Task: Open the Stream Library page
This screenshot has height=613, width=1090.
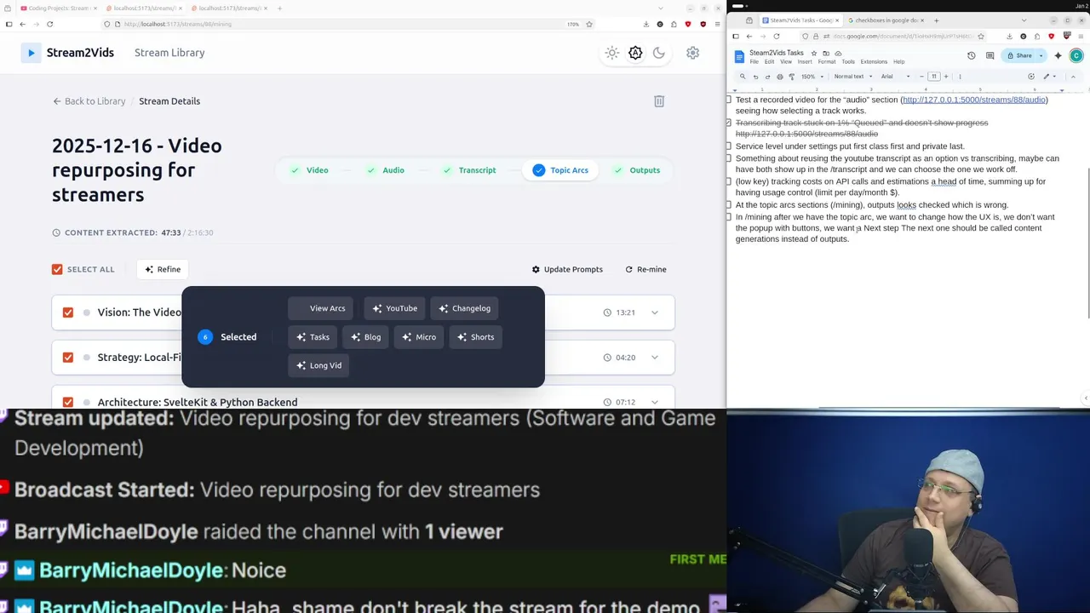Action: point(169,53)
